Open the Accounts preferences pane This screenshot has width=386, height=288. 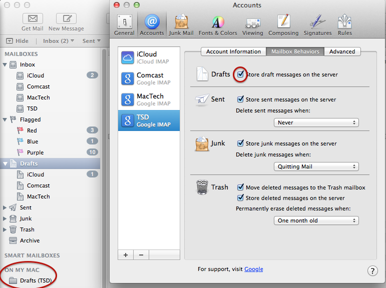[152, 25]
